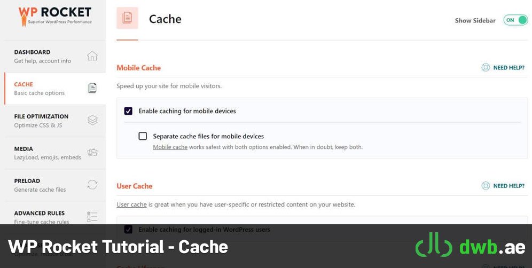The image size is (532, 268).
Task: Uncheck Enable caching for mobile devices
Action: point(128,111)
